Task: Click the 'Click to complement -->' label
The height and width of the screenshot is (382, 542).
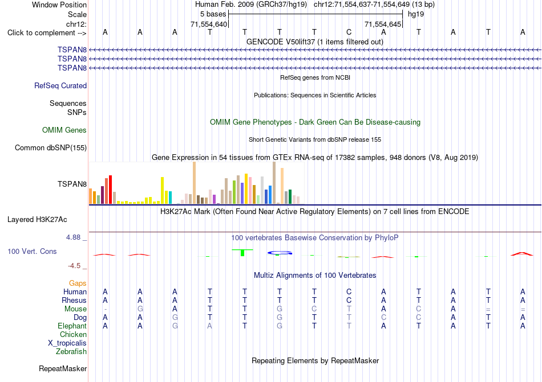Action: pyautogui.click(x=47, y=33)
